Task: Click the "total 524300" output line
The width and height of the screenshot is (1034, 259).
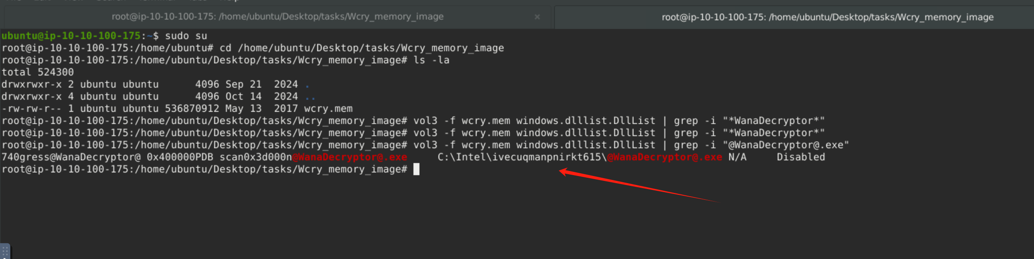Action: point(38,72)
